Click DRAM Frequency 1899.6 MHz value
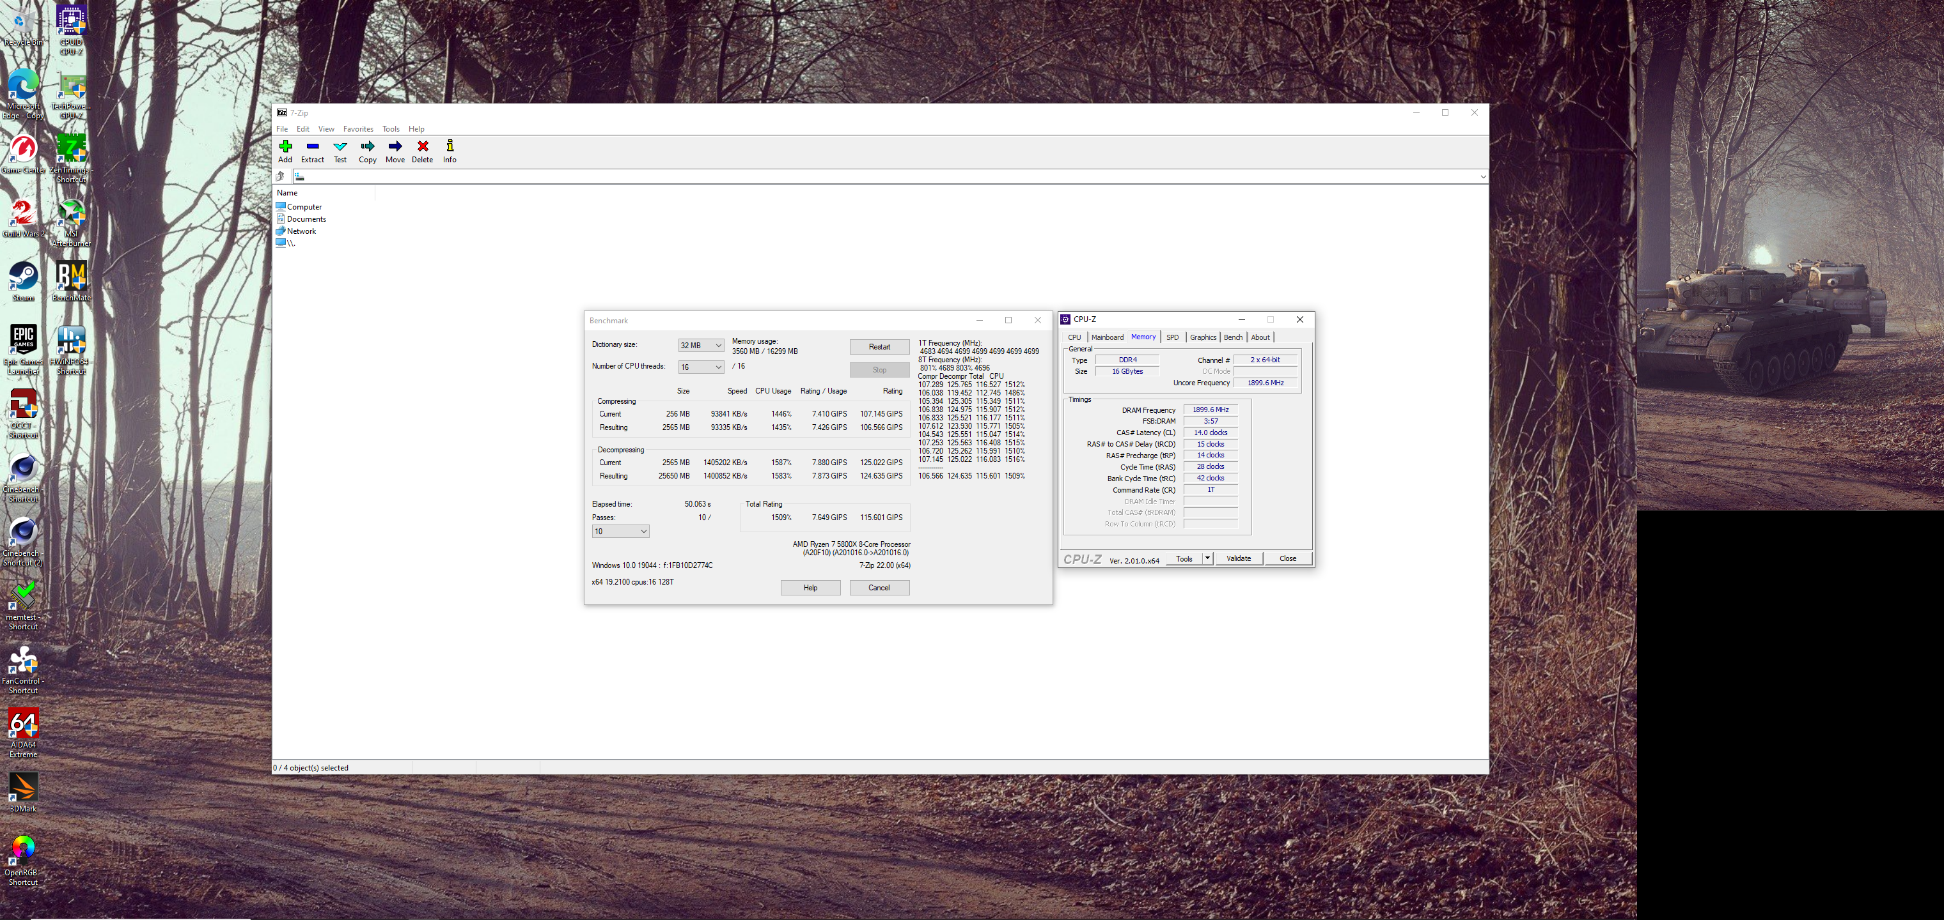 point(1211,410)
